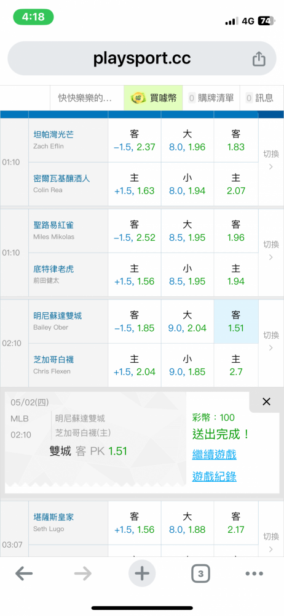Go back with browser back arrow
284x616 pixels.
pos(24,574)
